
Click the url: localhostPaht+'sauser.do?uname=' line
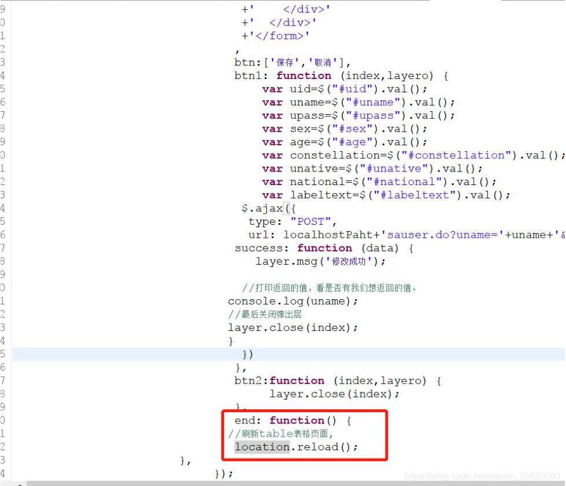tap(406, 235)
